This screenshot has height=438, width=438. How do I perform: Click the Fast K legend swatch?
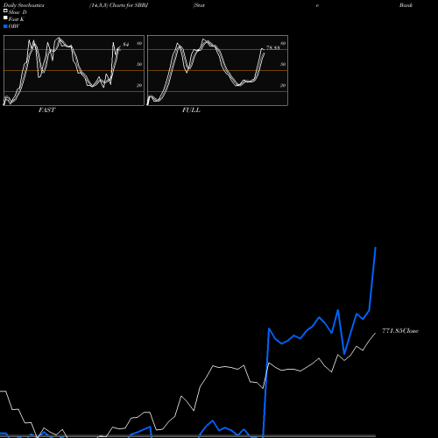click(x=5, y=18)
